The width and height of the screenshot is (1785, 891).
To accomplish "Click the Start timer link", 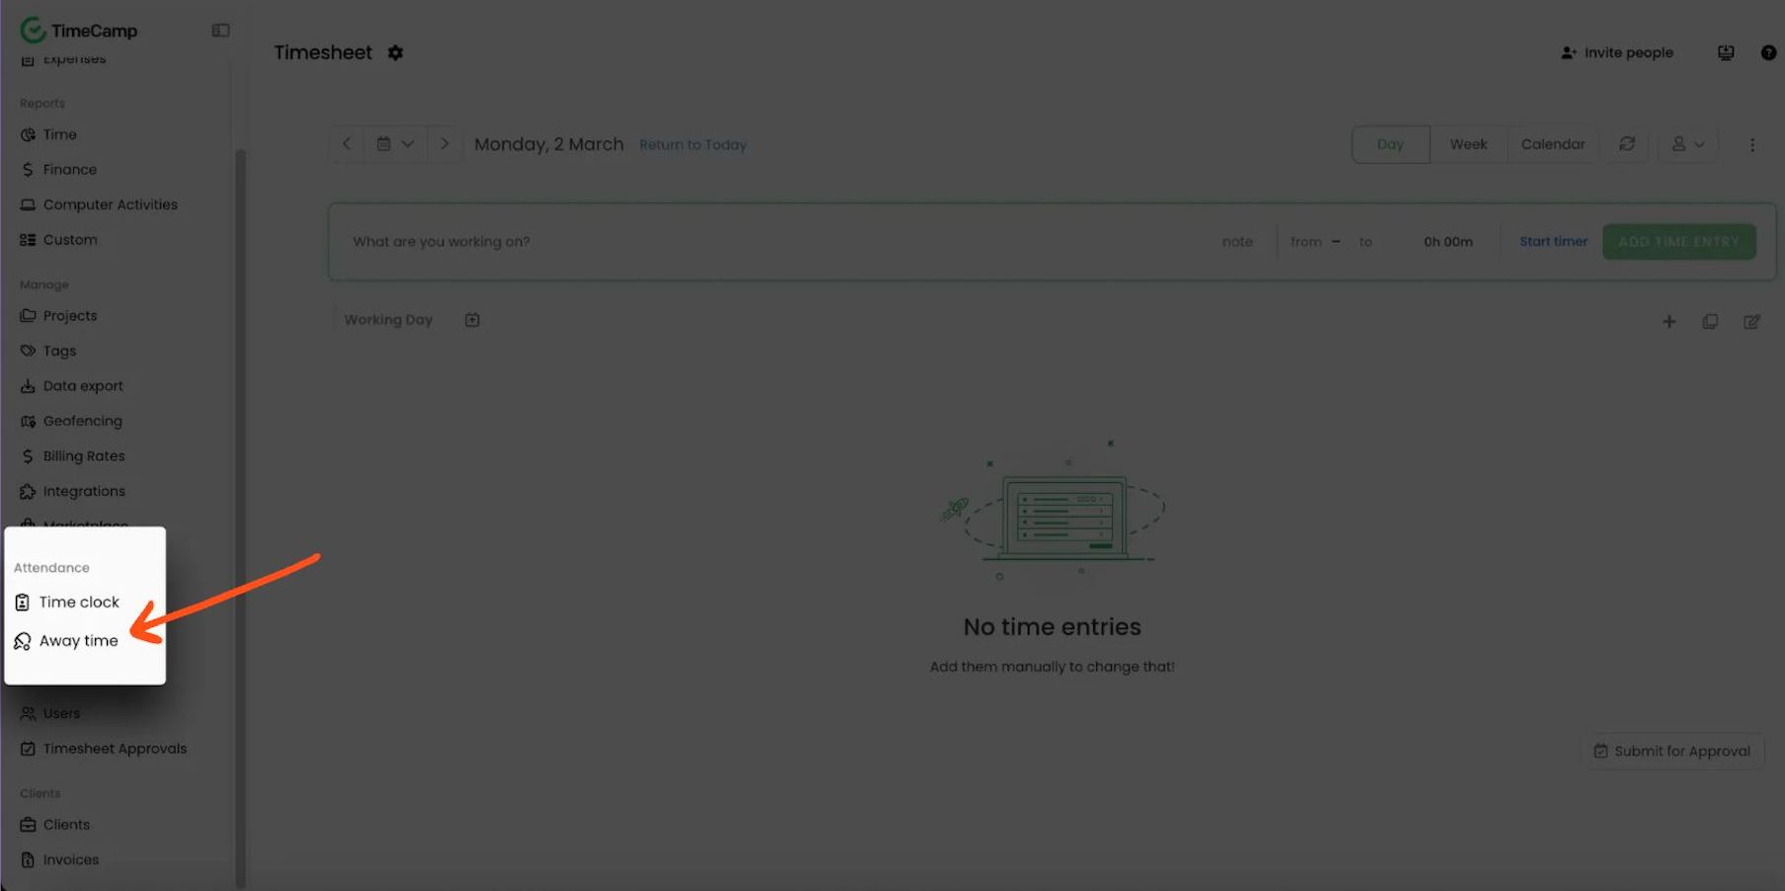I will [1554, 242].
